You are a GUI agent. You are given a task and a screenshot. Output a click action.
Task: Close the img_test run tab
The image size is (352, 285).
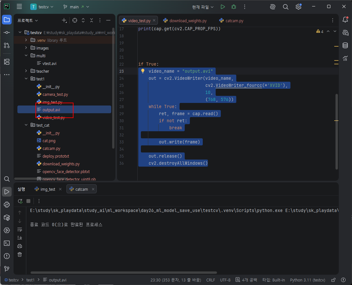[60, 189]
